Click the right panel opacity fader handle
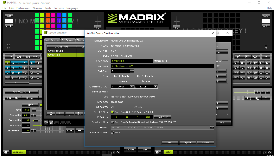Viewport: 275px width, 157px height. click(x=257, y=92)
